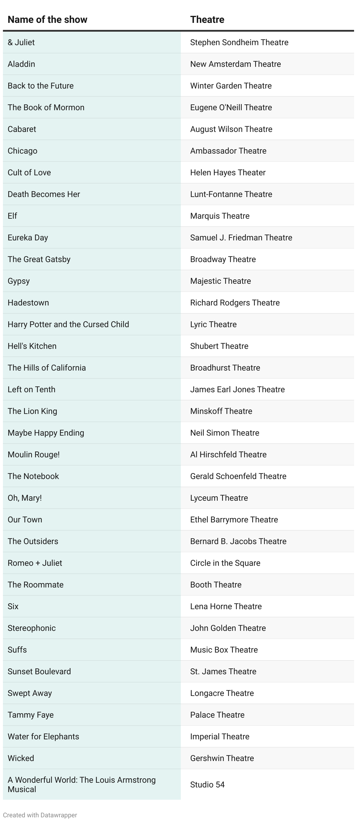Viewport: 357px width, 822px height.
Task: Click 'Circle in the Square' venue
Action: coord(225,563)
